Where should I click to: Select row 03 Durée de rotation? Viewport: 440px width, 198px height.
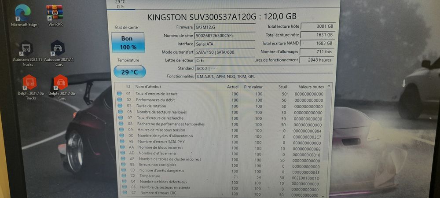tap(220, 106)
